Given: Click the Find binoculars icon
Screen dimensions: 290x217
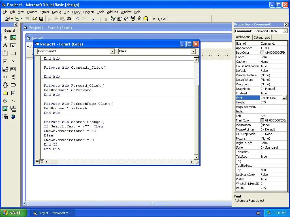Looking at the screenshot, I should (x=69, y=19).
